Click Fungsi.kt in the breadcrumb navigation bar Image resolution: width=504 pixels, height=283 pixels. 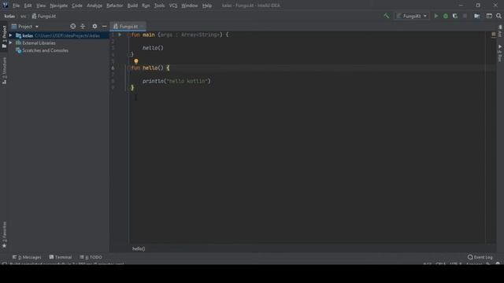click(x=44, y=16)
